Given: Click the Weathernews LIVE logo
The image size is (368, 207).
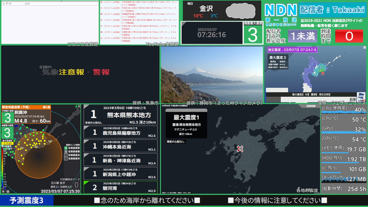Looking at the screenshot, I should 361,97.
